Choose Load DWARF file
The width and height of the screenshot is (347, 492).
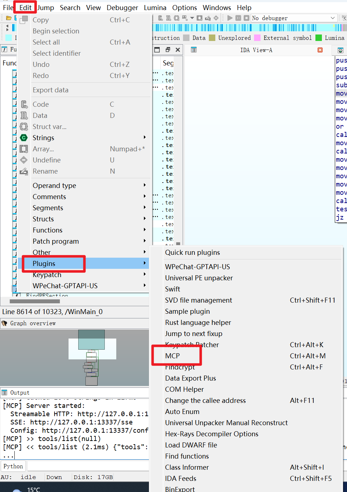(x=245, y=445)
